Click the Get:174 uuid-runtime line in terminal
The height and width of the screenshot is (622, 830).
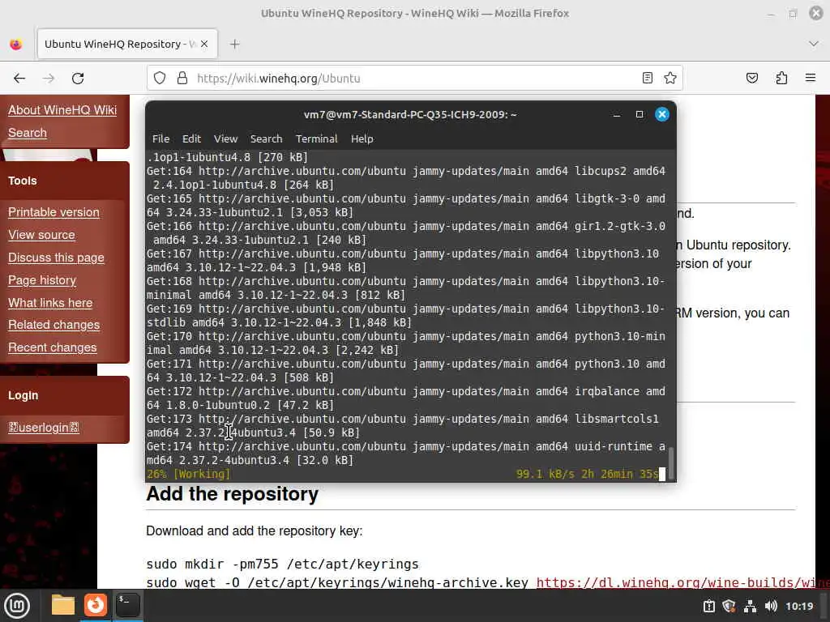point(406,454)
